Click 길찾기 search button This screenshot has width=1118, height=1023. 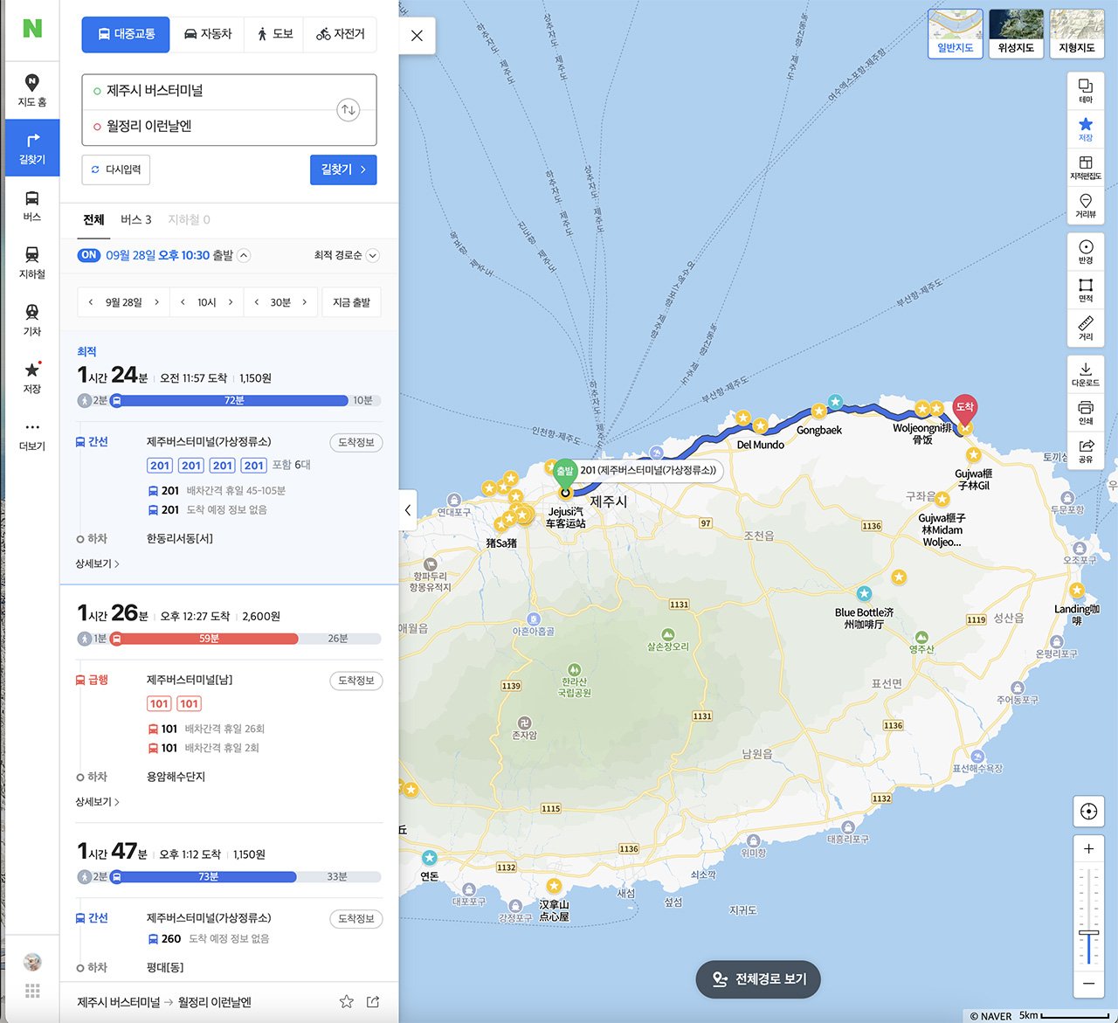point(343,169)
